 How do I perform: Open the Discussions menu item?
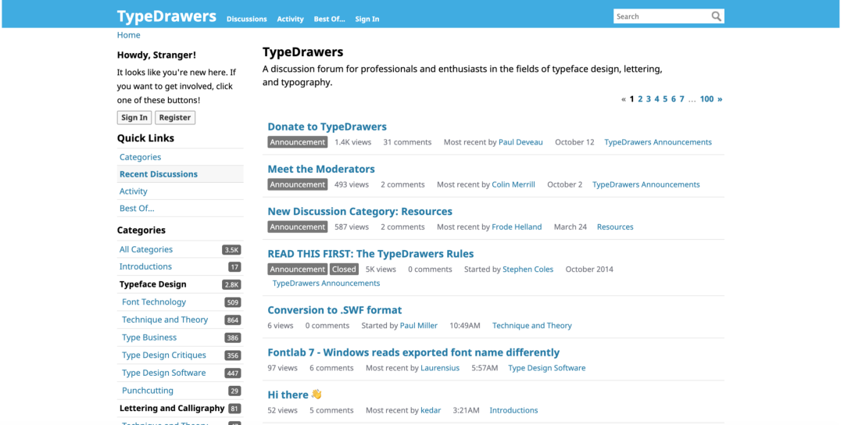coord(246,19)
